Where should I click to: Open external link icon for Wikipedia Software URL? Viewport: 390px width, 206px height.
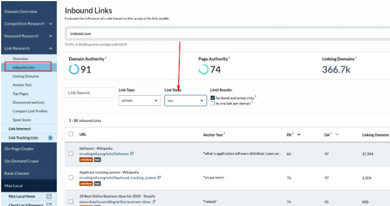tap(132, 154)
